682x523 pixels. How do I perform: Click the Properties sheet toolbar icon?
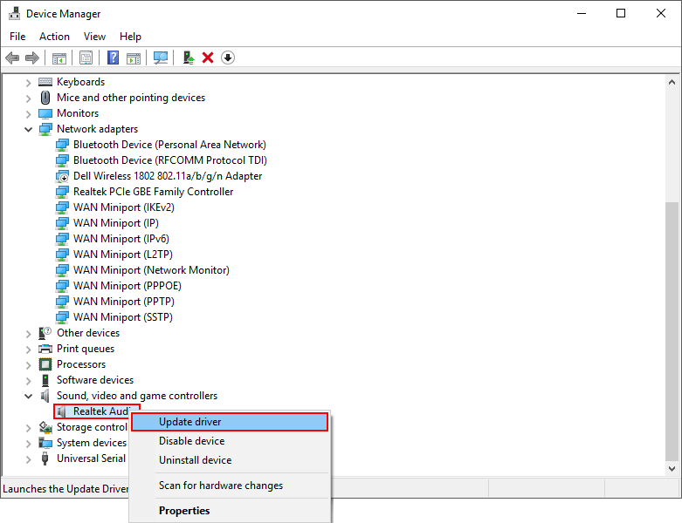(86, 58)
